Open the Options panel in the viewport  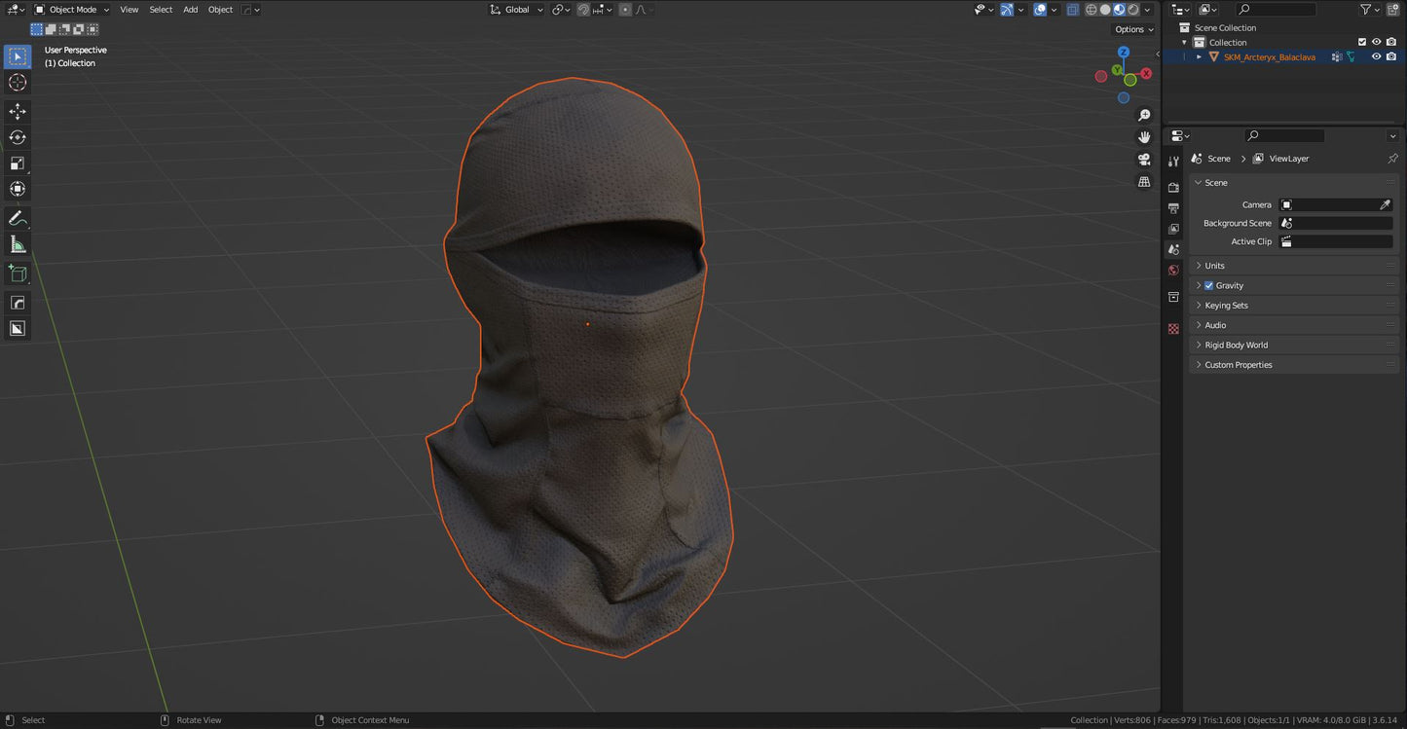coord(1130,29)
